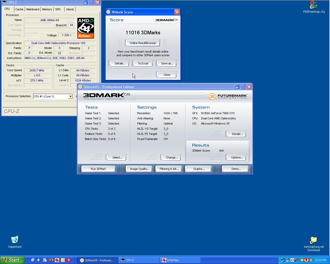Click Change button under Settings
The height and width of the screenshot is (264, 330).
pyautogui.click(x=172, y=158)
